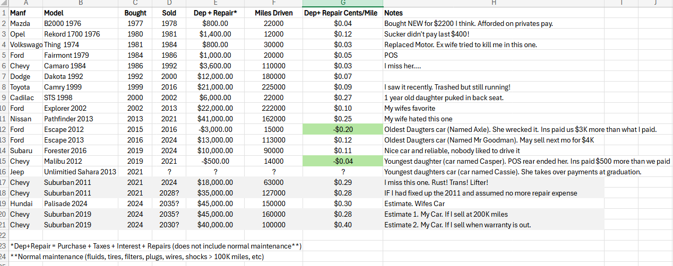Select the '2028?' sold cell

point(169,193)
